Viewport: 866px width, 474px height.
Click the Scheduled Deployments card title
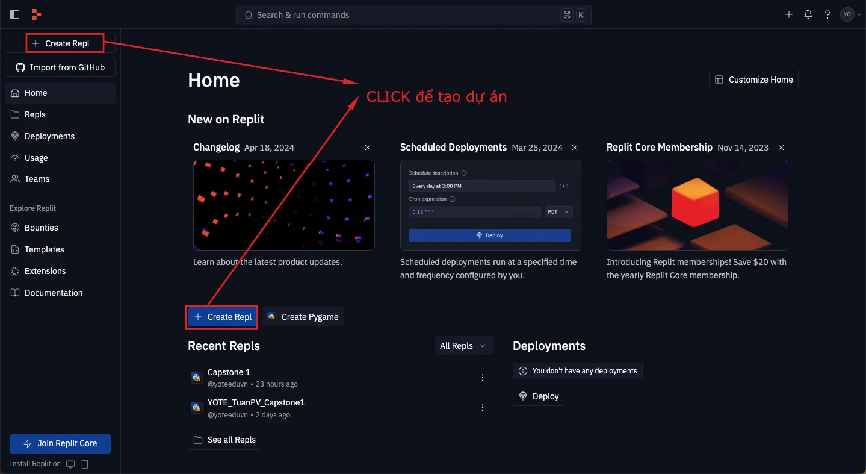[453, 147]
